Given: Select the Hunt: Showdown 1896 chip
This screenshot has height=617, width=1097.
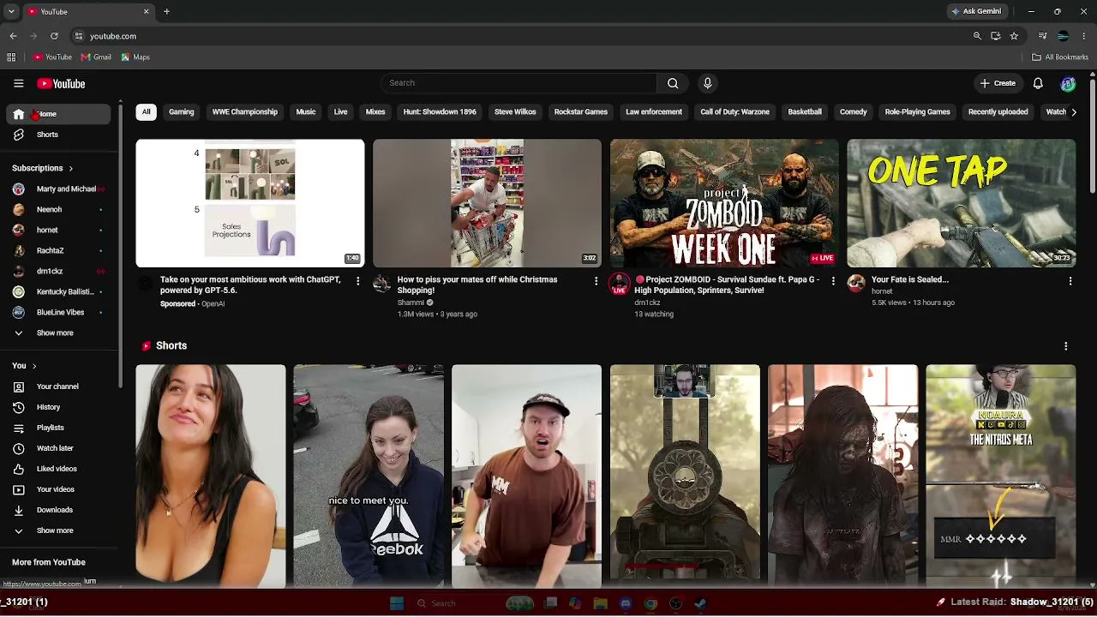Looking at the screenshot, I should (x=440, y=111).
